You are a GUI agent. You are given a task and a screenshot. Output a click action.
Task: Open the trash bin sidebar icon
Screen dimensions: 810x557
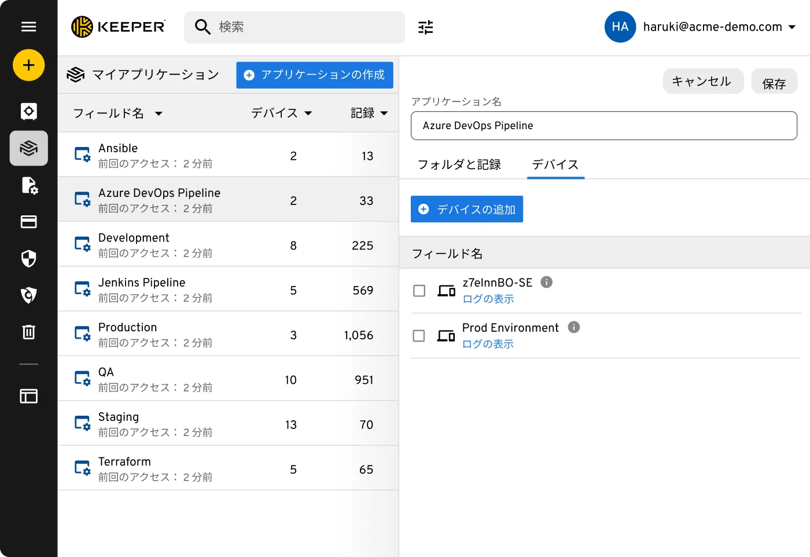click(x=28, y=332)
